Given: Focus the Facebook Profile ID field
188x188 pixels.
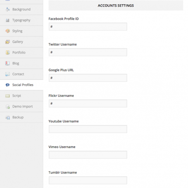Looking at the screenshot, I should (x=88, y=27).
